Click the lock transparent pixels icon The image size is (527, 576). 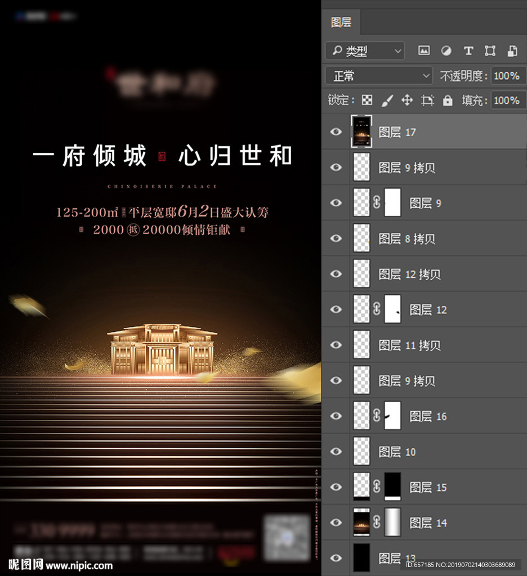(367, 100)
